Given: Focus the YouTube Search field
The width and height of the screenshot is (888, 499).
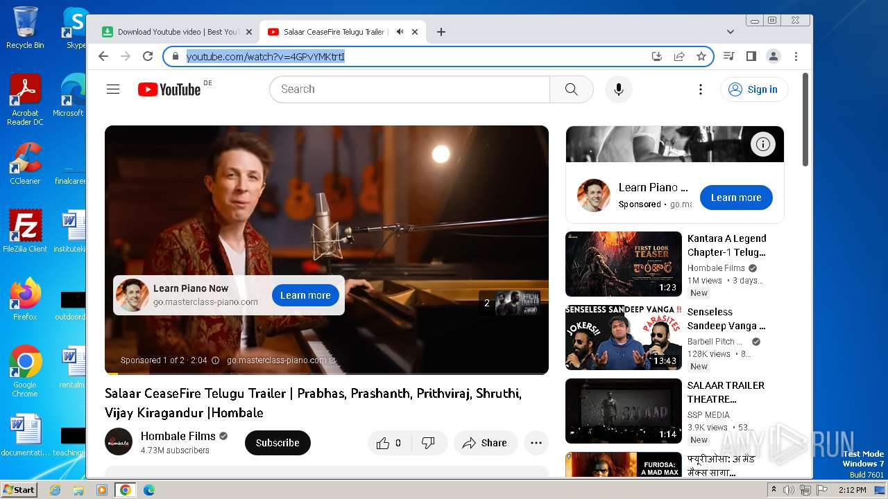Looking at the screenshot, I should coord(409,89).
